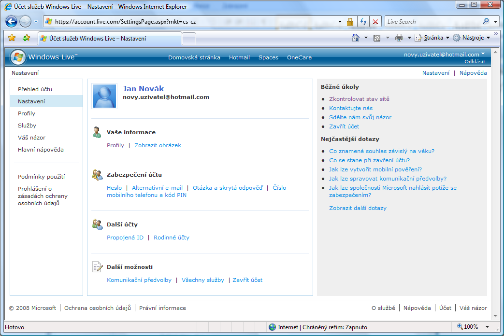Expand the Home button dropdown arrow
504x336 pixels.
[366, 38]
